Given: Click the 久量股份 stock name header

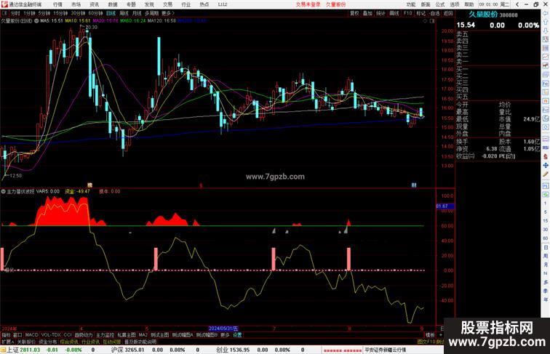Looking at the screenshot, I should (483, 15).
